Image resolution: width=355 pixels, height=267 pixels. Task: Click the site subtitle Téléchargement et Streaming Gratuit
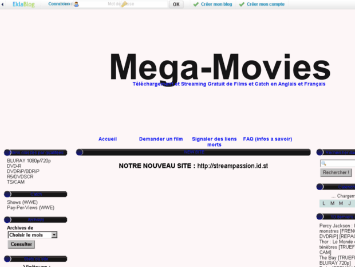tap(229, 84)
